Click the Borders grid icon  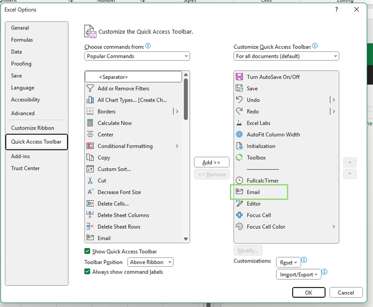pyautogui.click(x=90, y=111)
